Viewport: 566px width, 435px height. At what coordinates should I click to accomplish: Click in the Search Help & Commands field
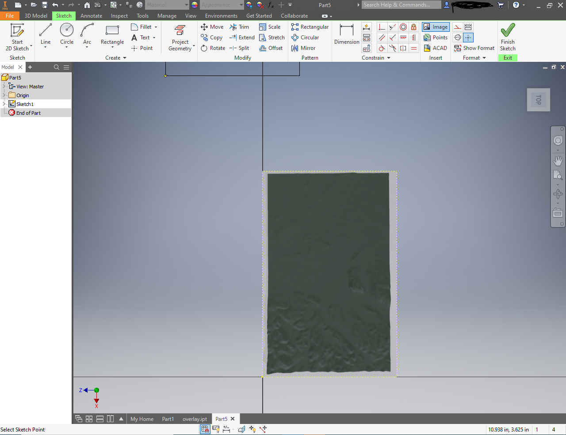[x=402, y=5]
